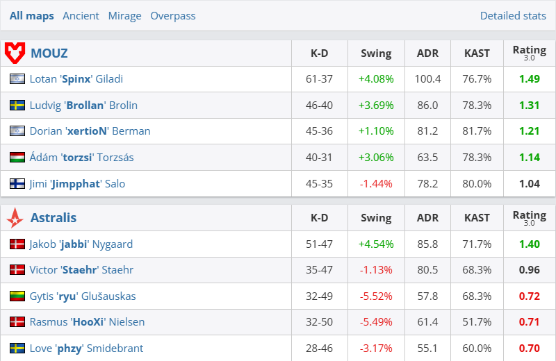Click the Swedish flag beside Brollan
Viewport: 556px width, 361px height.
pos(17,106)
